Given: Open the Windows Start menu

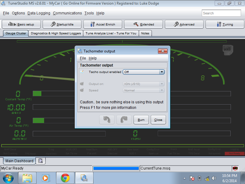Looking at the screenshot, I should (8, 178).
